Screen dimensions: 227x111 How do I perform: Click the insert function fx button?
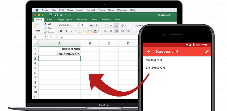pyautogui.click(x=62, y=37)
